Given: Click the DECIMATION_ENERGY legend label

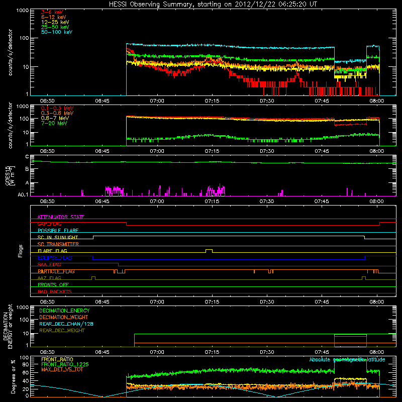Looking at the screenshot, I should click(x=64, y=311).
